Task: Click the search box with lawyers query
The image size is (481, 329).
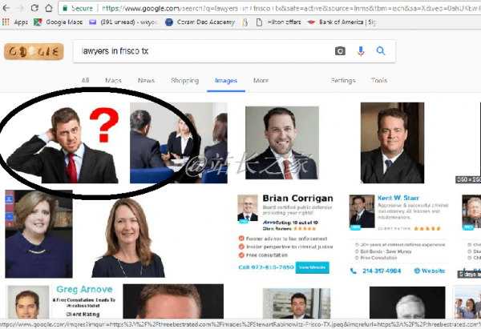Action: 200,51
